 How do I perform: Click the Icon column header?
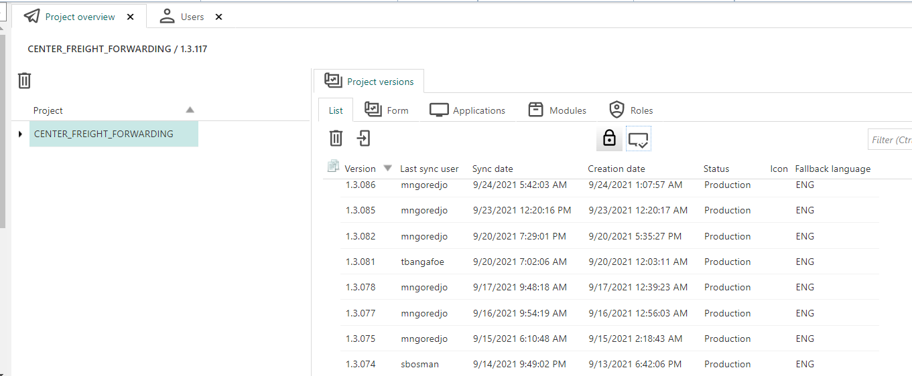tap(779, 169)
